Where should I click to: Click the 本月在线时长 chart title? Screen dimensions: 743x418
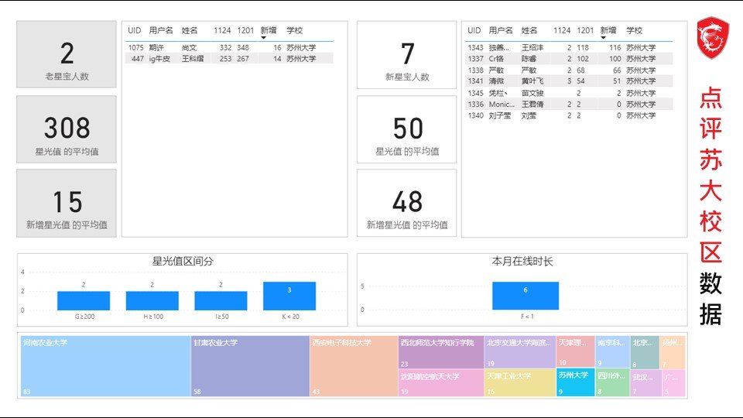point(522,261)
